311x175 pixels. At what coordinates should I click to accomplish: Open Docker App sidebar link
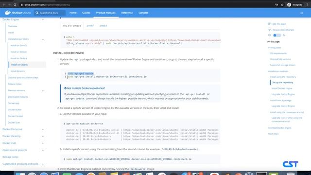point(14,103)
